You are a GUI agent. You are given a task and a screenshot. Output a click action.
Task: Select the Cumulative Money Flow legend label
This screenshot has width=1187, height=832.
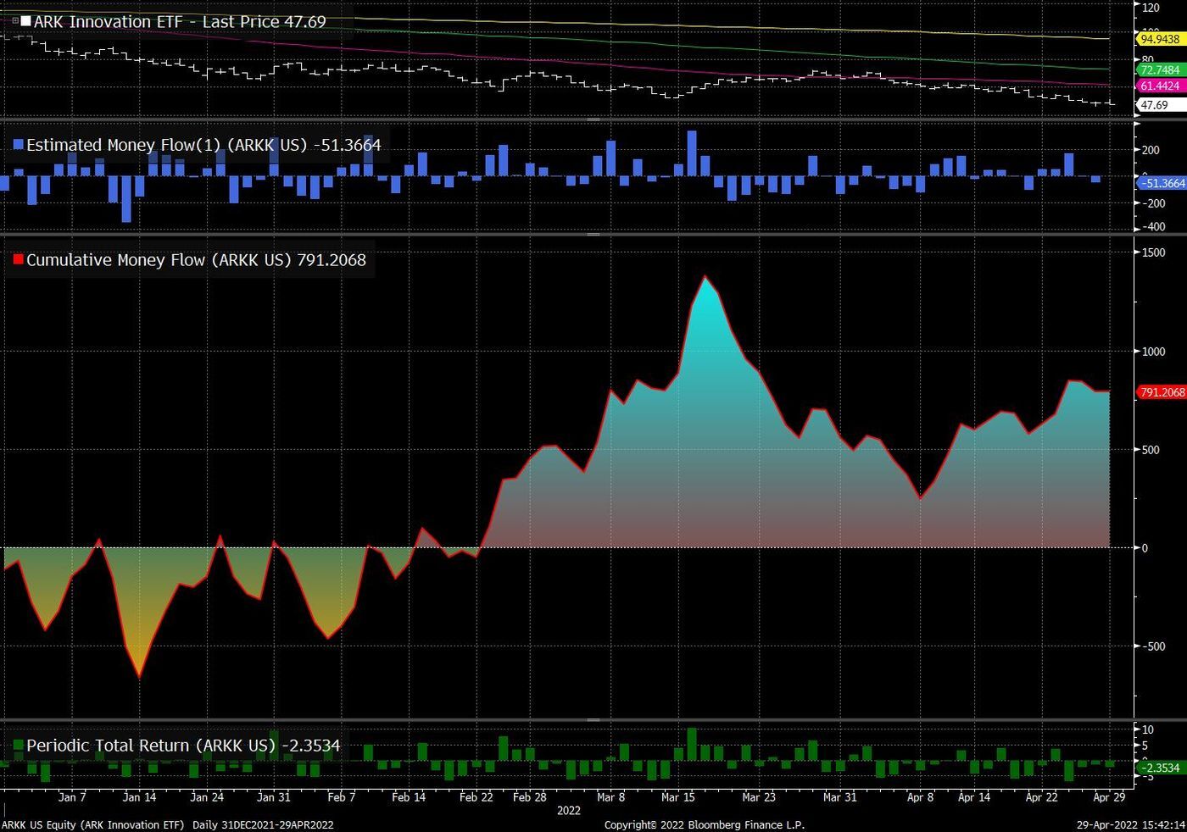pos(196,260)
